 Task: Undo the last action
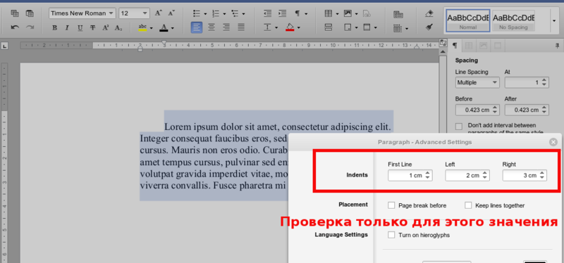click(15, 27)
